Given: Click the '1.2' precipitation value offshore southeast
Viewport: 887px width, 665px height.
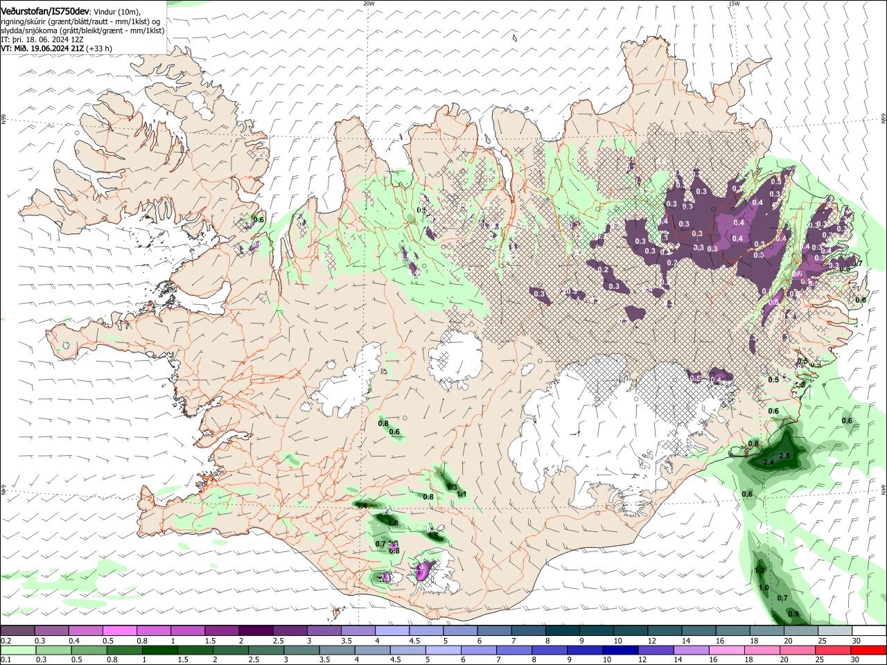Looking at the screenshot, I should click(x=759, y=570).
